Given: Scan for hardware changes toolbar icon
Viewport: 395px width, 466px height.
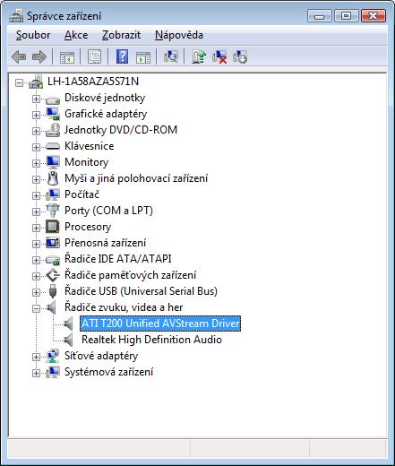Looking at the screenshot, I should pos(171,56).
